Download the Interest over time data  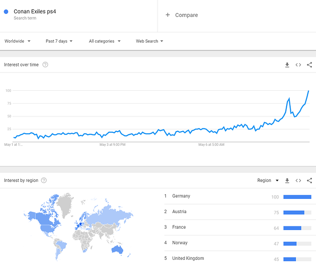(x=287, y=65)
